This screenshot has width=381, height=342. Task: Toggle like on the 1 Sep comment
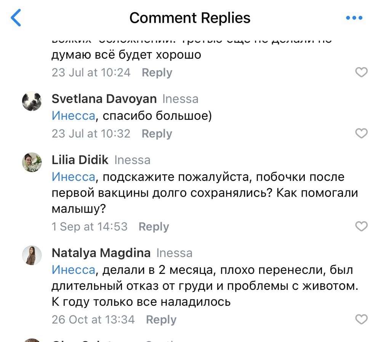pyautogui.click(x=361, y=226)
